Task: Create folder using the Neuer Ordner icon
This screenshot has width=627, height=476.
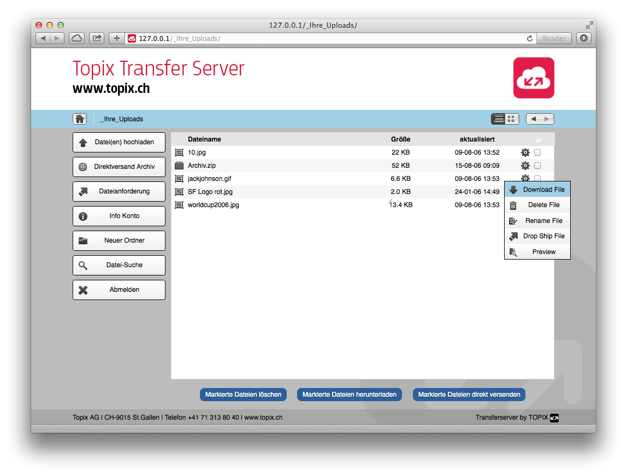Action: point(83,240)
